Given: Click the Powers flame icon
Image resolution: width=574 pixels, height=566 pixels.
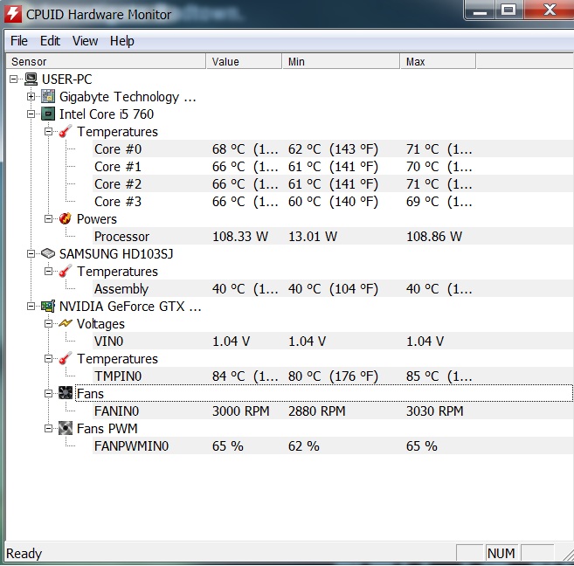Looking at the screenshot, I should pyautogui.click(x=66, y=219).
